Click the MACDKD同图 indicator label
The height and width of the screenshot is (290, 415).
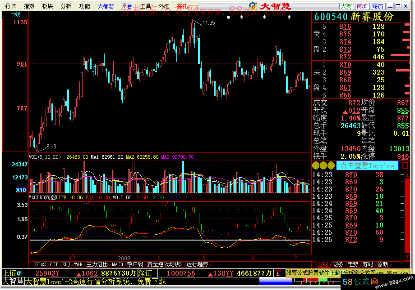coord(42,197)
